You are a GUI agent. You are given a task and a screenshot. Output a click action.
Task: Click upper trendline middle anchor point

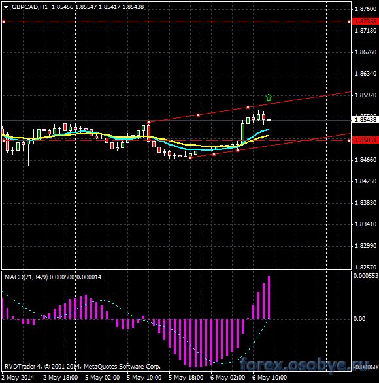199,115
